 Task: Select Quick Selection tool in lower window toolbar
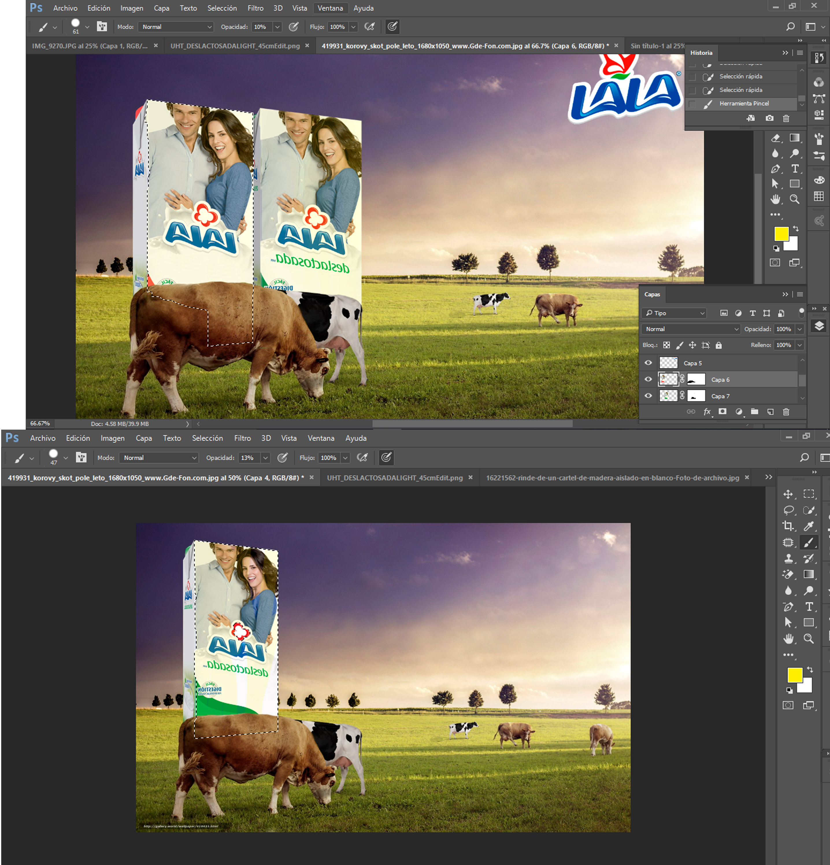point(808,510)
